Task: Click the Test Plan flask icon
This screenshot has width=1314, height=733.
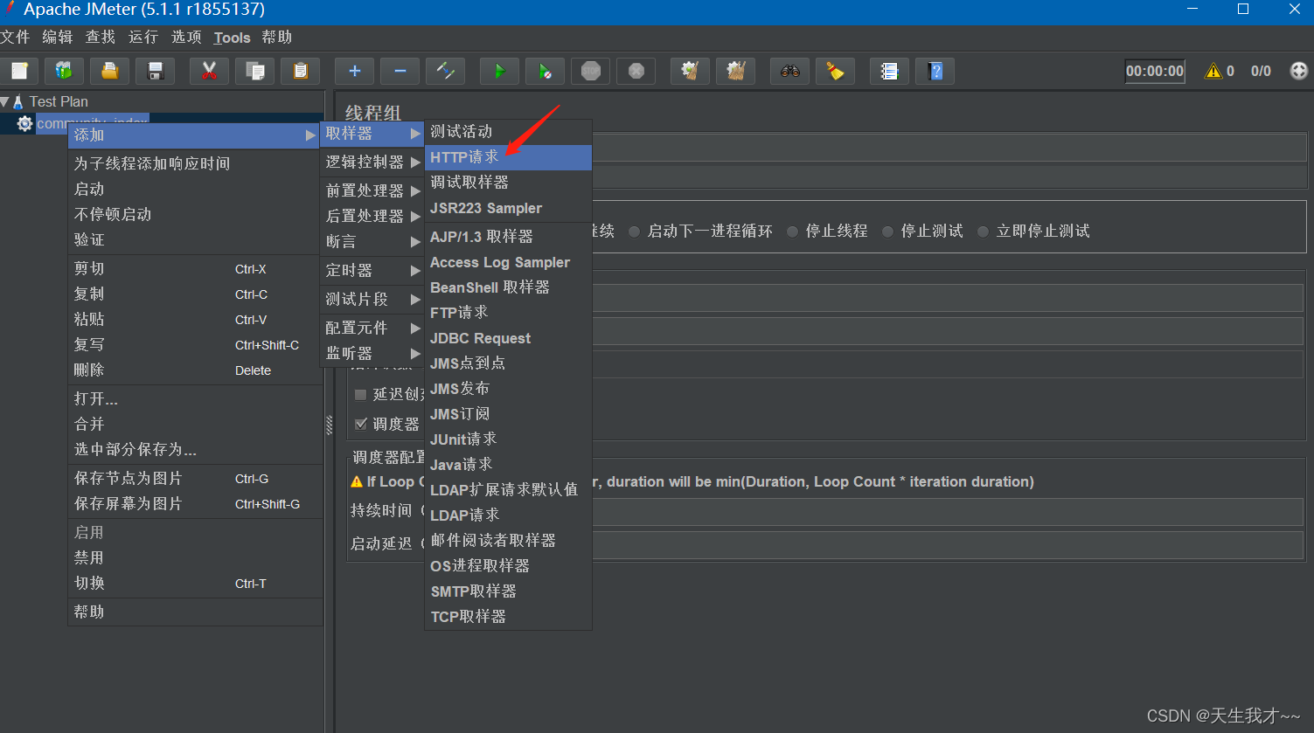Action: pos(18,101)
